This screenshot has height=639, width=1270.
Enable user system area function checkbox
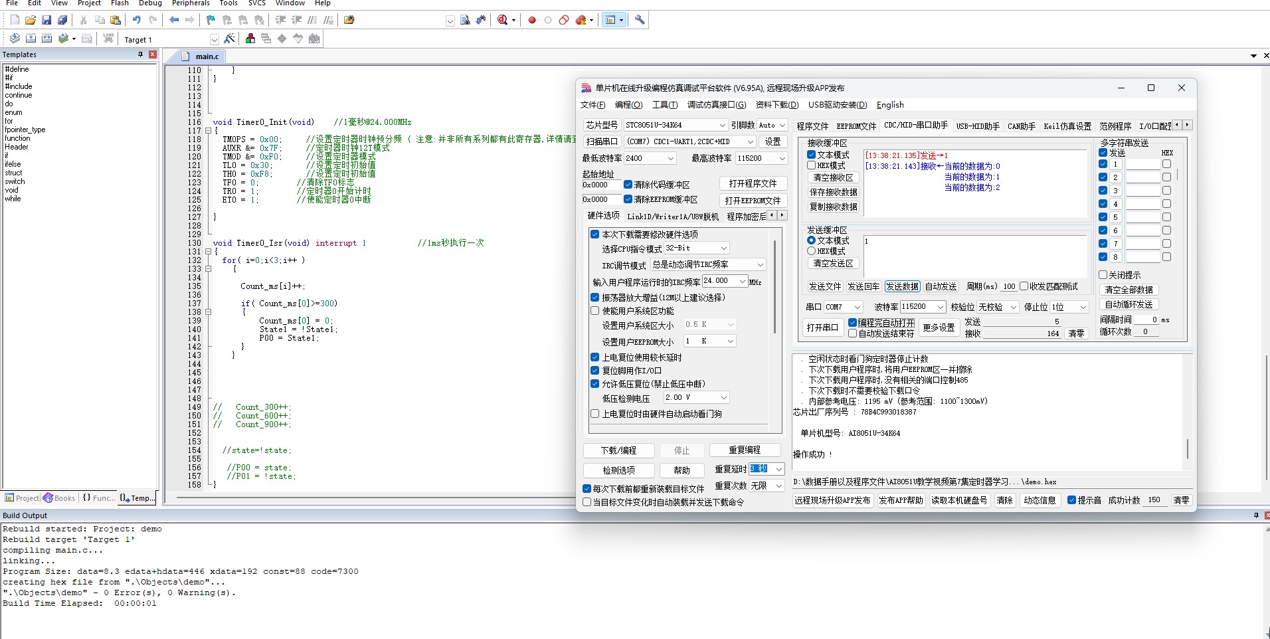(x=595, y=311)
